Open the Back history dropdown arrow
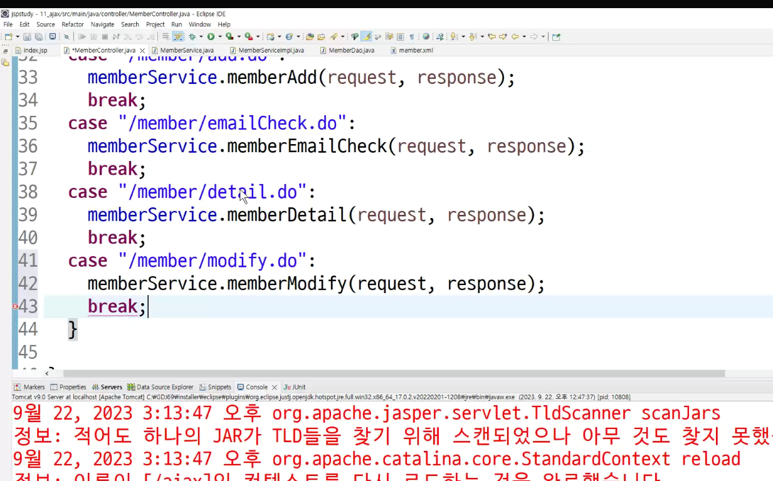The height and width of the screenshot is (481, 773). pos(524,37)
